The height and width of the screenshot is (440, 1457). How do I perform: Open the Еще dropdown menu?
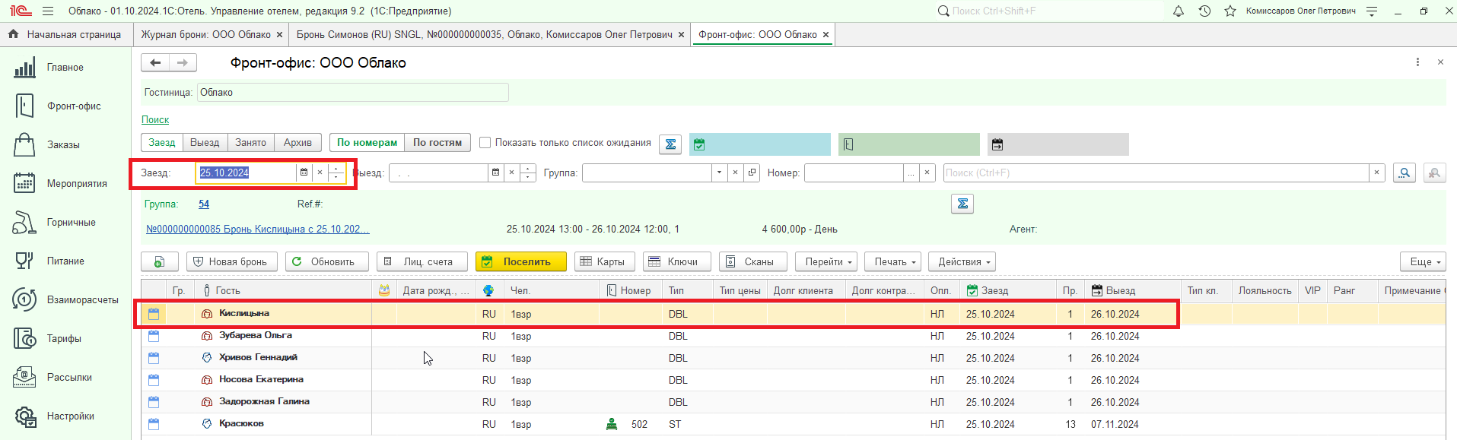[1423, 261]
